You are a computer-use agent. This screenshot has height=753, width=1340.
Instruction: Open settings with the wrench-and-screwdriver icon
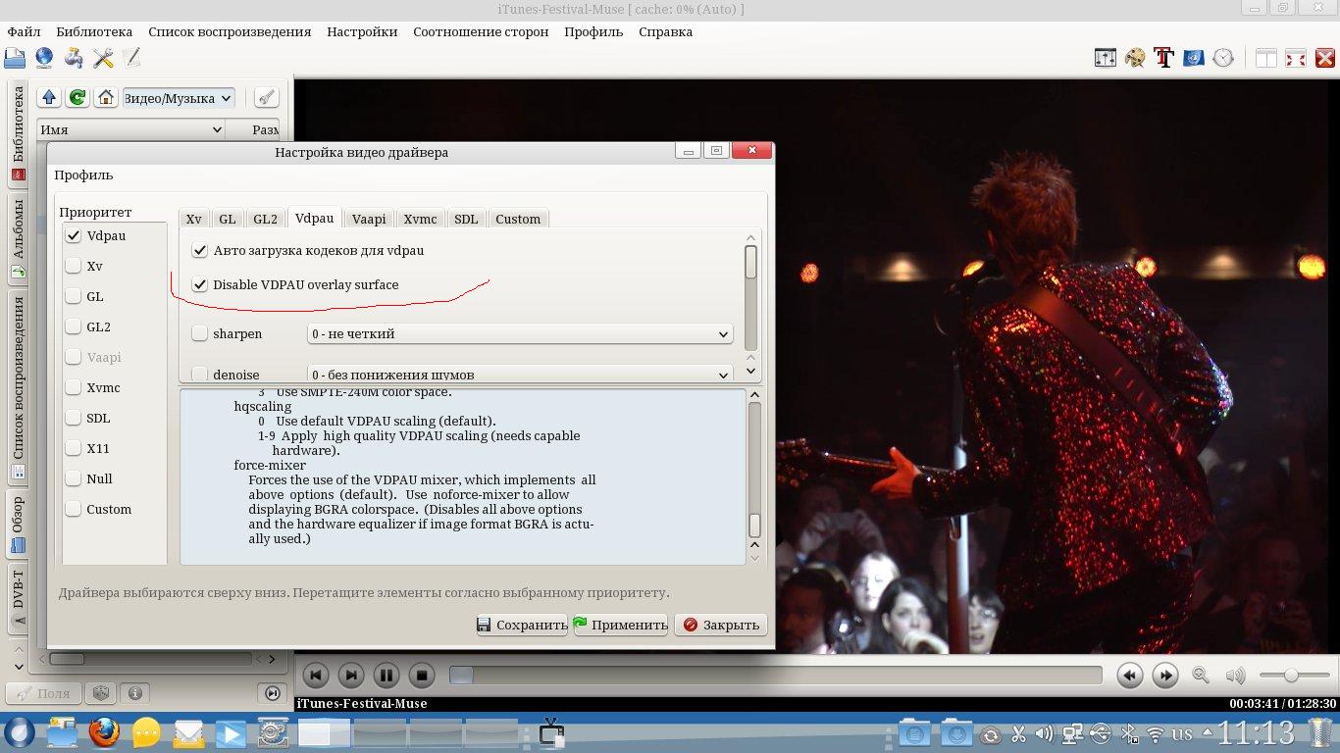point(103,58)
